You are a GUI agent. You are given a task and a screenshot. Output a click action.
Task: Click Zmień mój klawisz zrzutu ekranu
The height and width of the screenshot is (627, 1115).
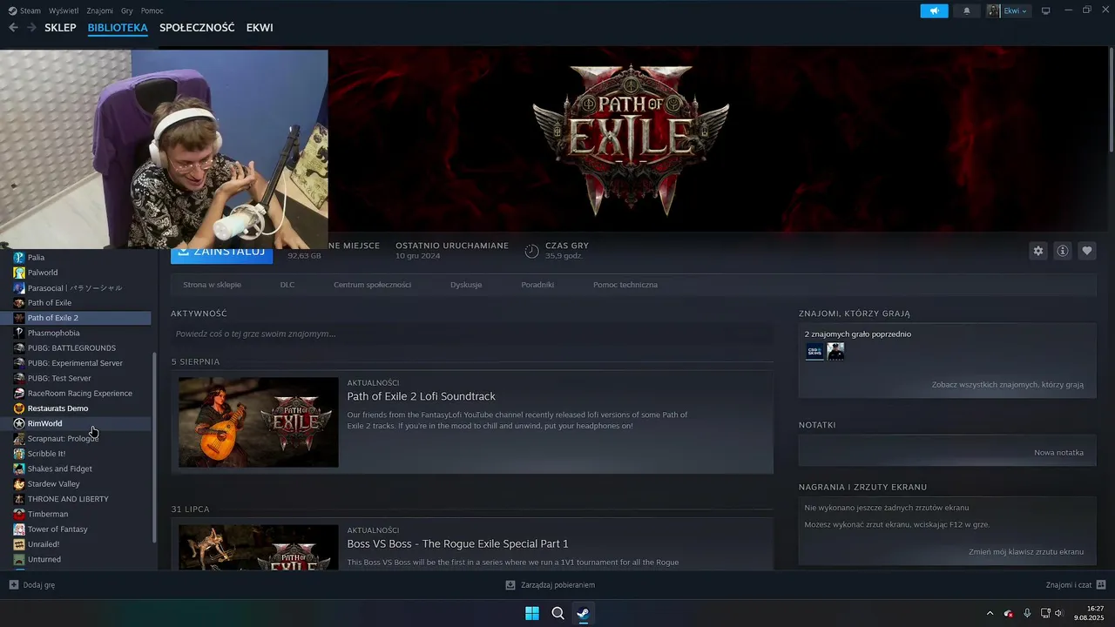[x=1026, y=552]
